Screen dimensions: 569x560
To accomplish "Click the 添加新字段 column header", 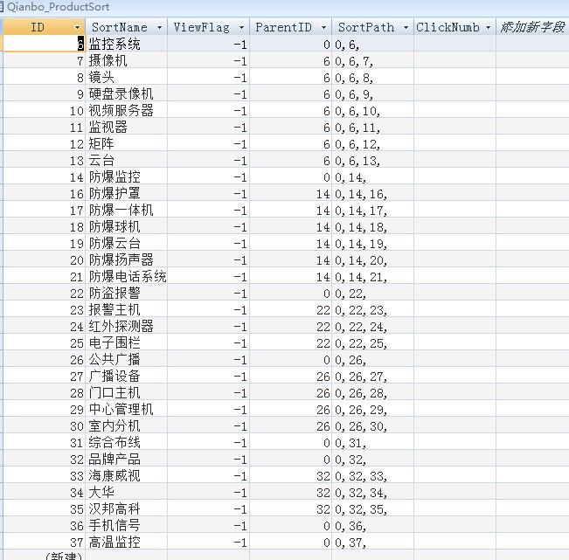I will [532, 27].
